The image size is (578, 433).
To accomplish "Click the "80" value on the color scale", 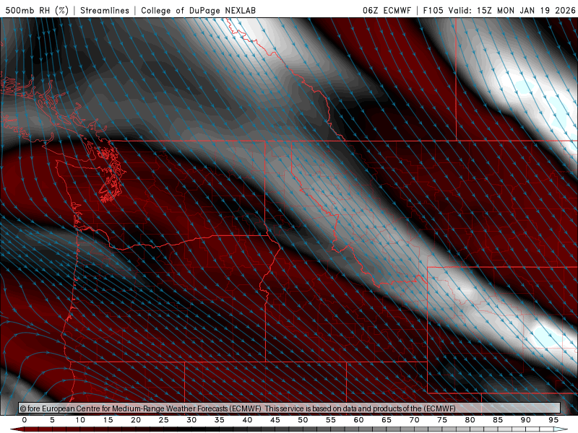I will point(470,420).
